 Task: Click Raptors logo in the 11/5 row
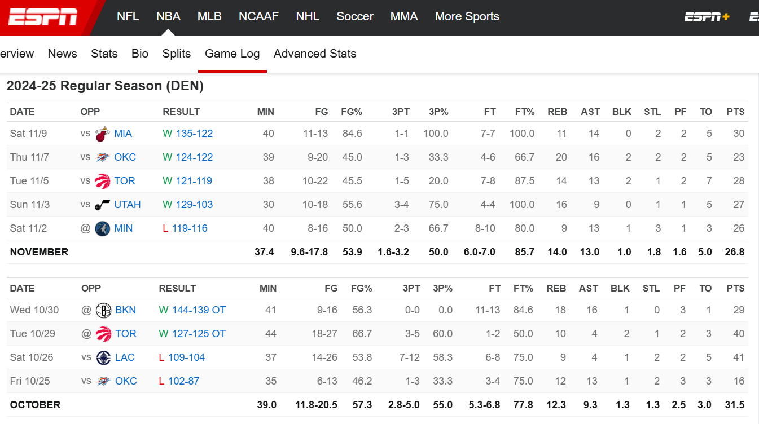102,182
